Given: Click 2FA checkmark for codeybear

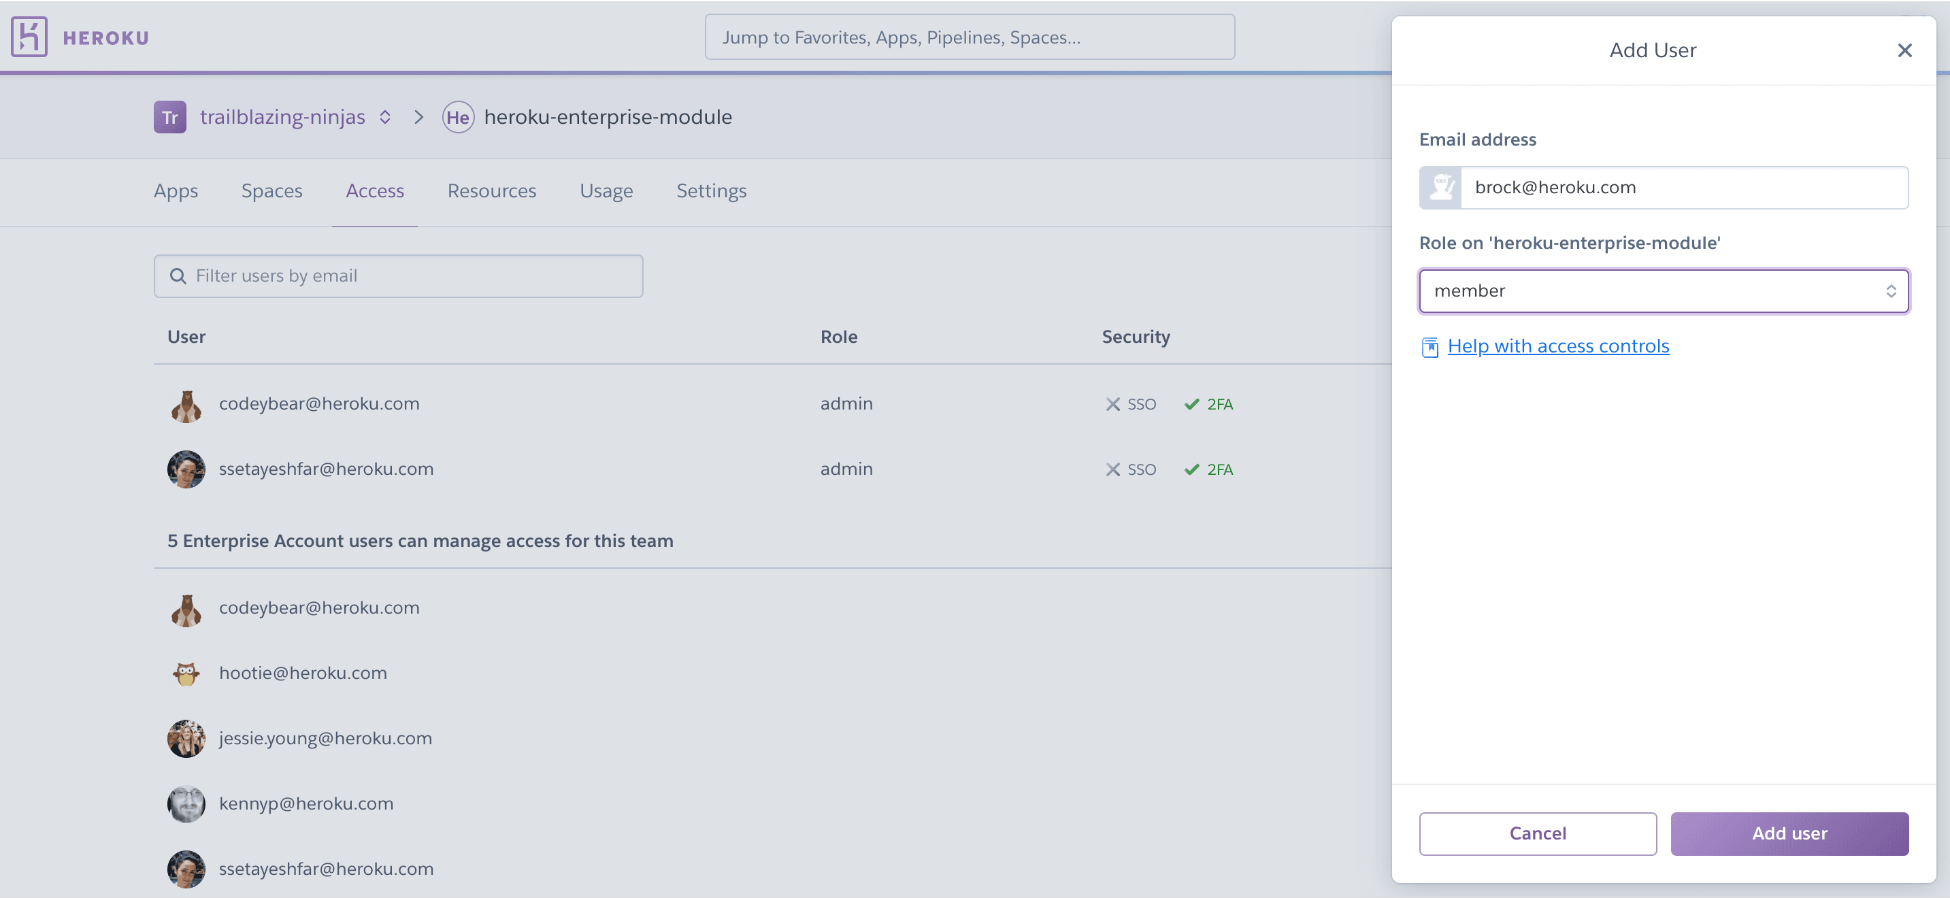Looking at the screenshot, I should click(1191, 404).
